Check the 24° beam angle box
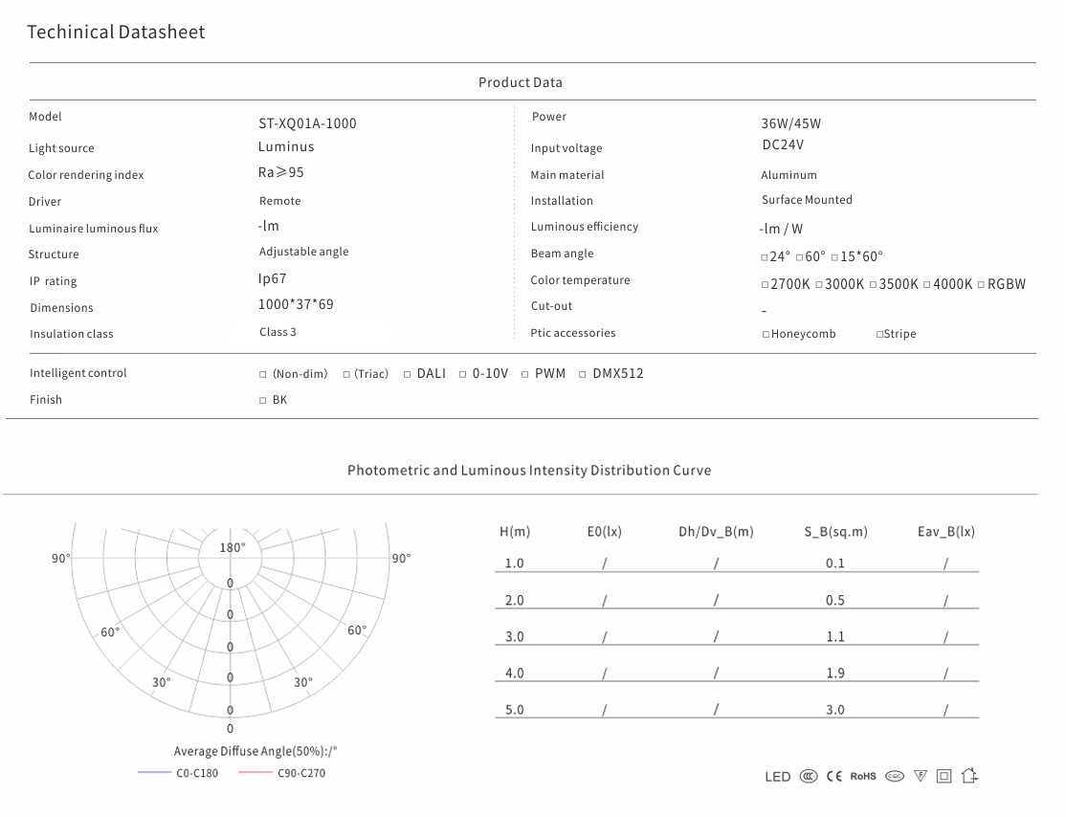Viewport: 1066px width, 817px height. coord(765,258)
